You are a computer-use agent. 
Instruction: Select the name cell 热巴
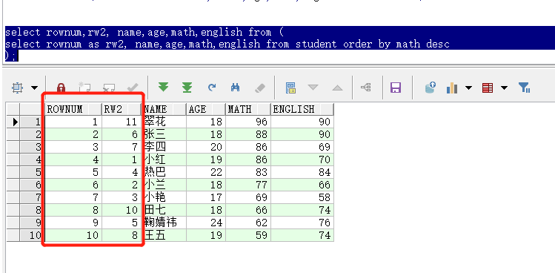point(164,172)
